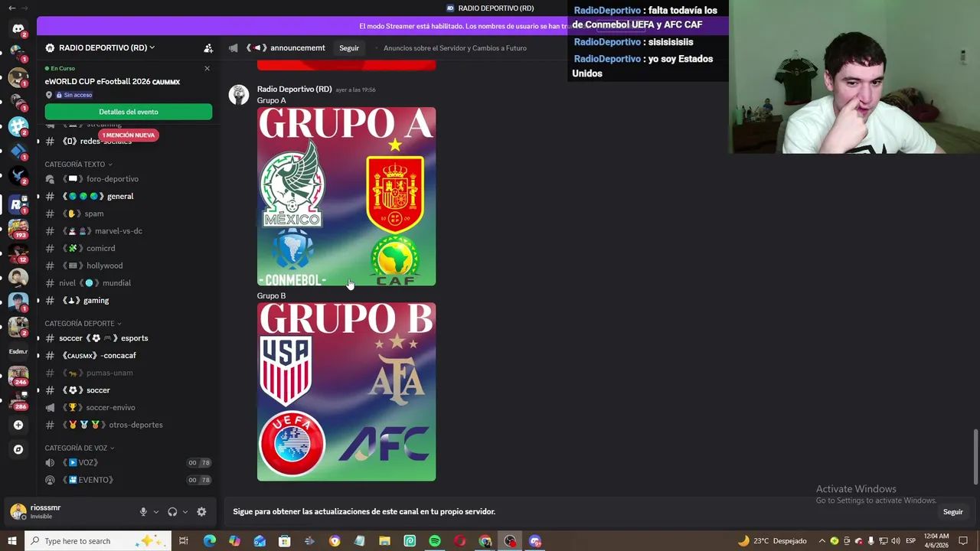
Task: Open Task View in taskbar
Action: pyautogui.click(x=184, y=541)
